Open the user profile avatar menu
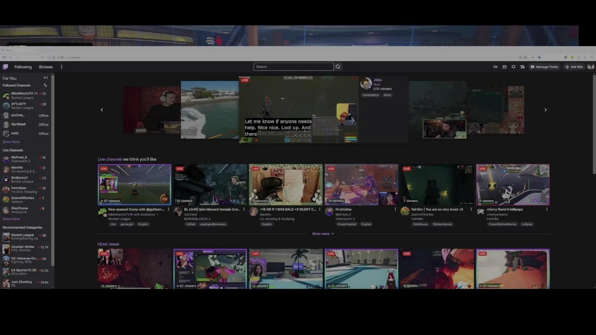This screenshot has height=335, width=596. tap(590, 67)
